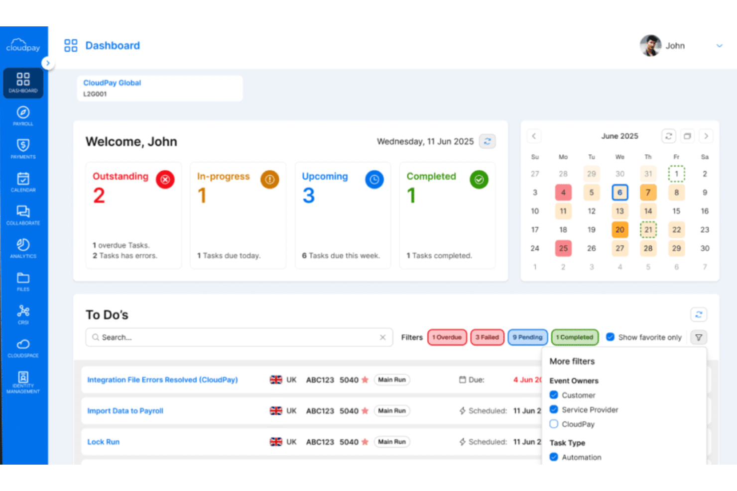Open the Collaborate section
The image size is (737, 491).
click(23, 215)
